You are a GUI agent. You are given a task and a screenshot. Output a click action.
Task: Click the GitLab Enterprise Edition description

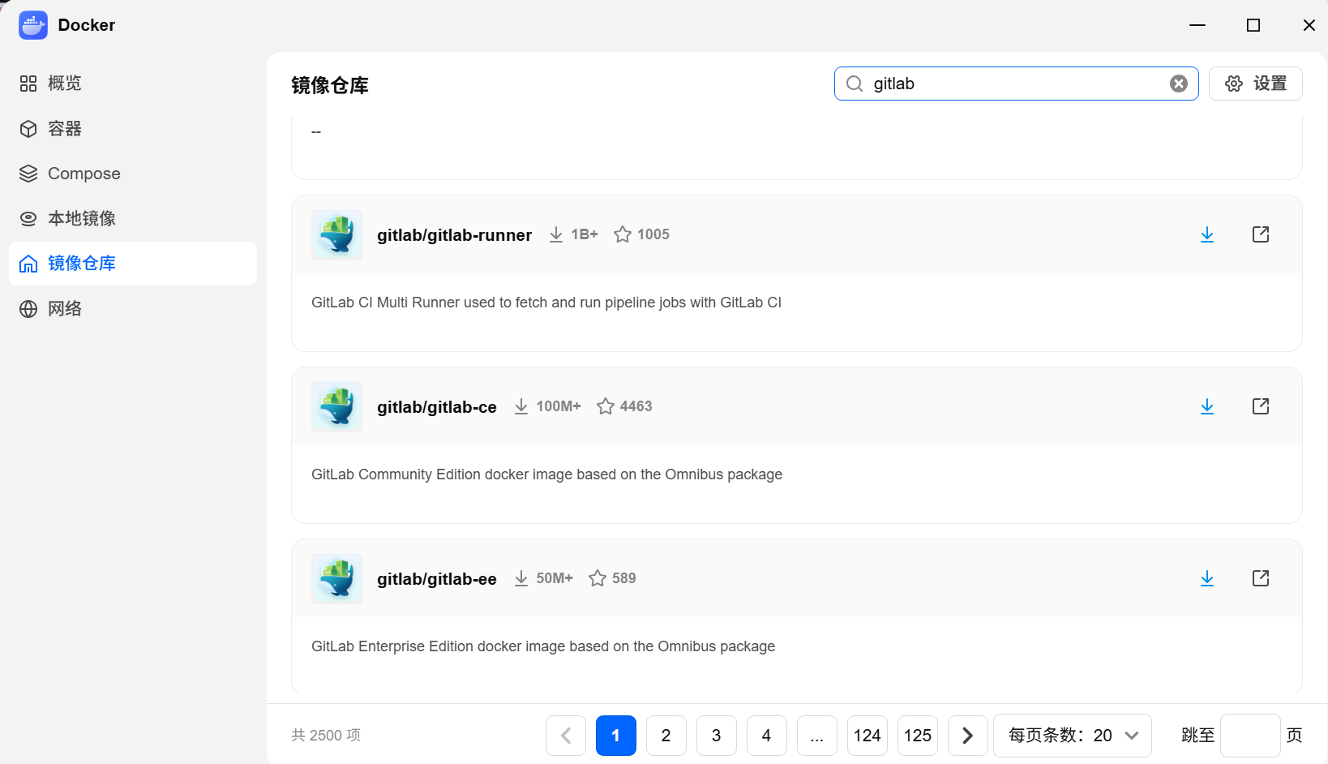pyautogui.click(x=543, y=646)
